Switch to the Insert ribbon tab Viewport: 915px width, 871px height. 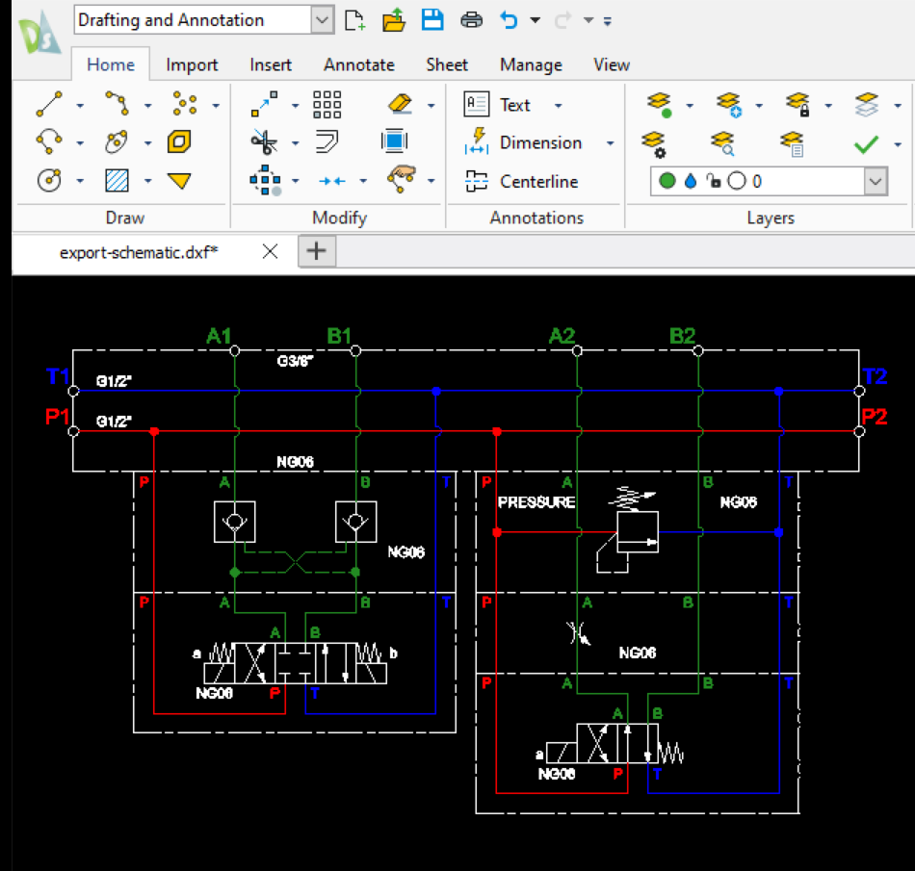(x=271, y=64)
